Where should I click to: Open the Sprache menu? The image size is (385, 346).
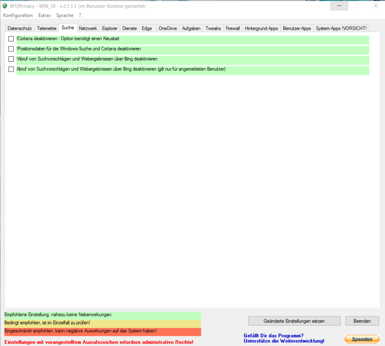(x=65, y=15)
